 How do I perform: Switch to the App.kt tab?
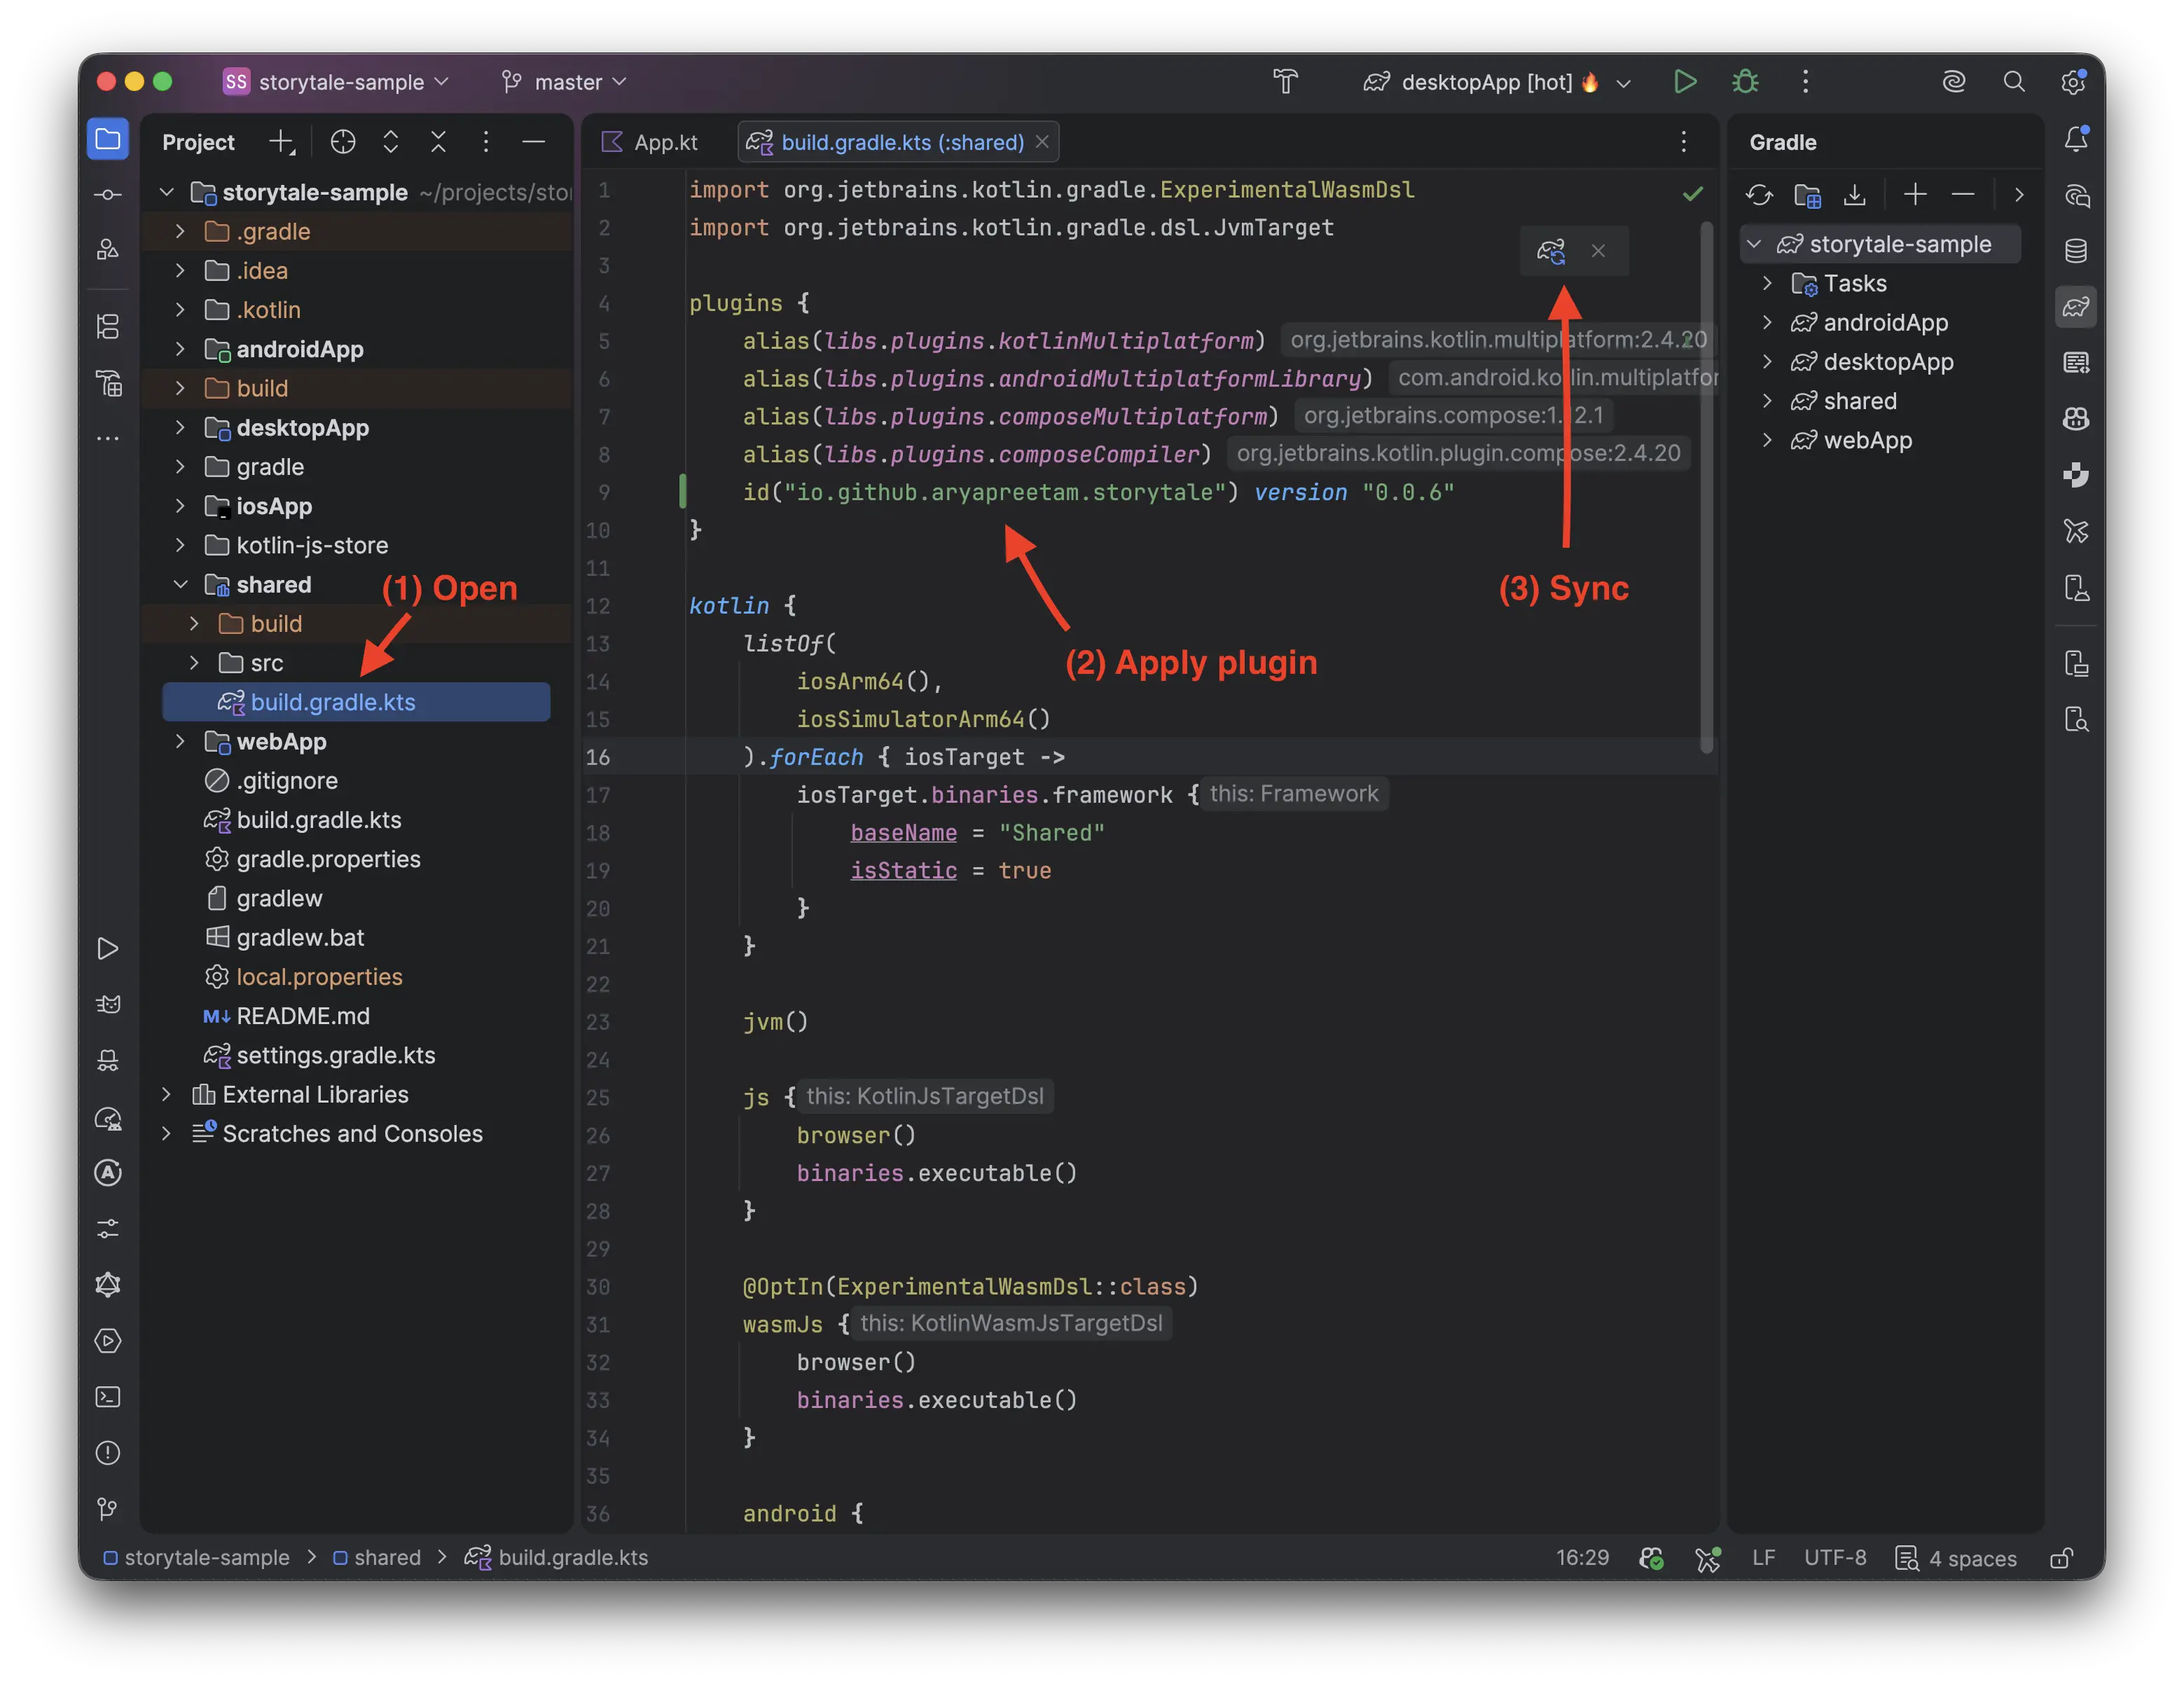(x=650, y=142)
